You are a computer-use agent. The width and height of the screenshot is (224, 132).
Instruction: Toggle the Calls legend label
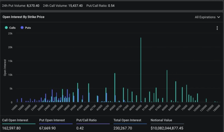click(x=12, y=28)
